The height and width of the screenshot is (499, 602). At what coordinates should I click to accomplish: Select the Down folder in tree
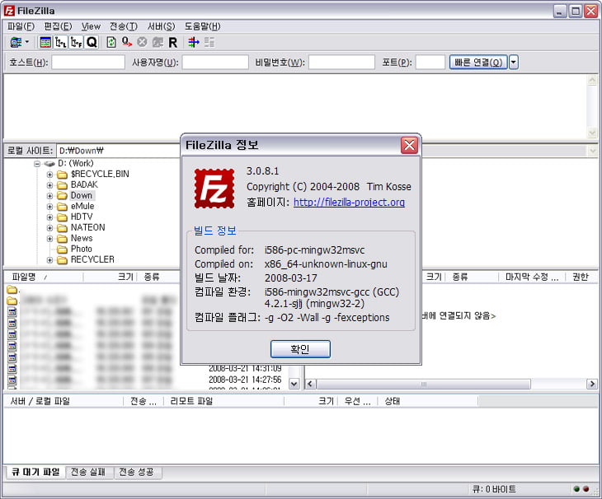pos(82,195)
